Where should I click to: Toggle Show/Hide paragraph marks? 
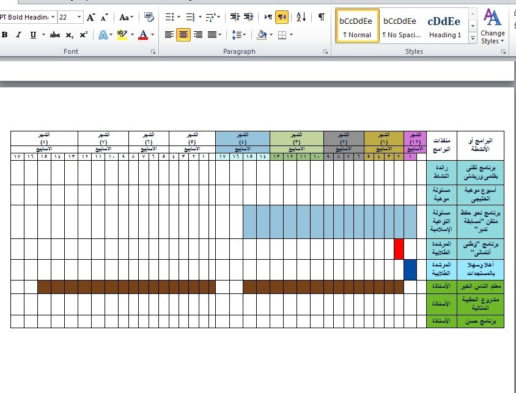pyautogui.click(x=321, y=17)
